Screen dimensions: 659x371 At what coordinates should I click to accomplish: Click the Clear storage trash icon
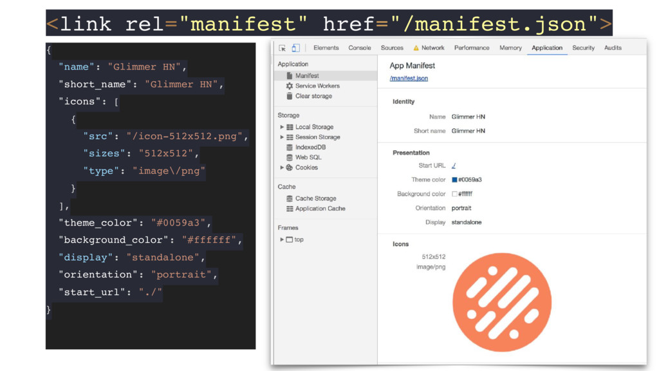pyautogui.click(x=290, y=96)
